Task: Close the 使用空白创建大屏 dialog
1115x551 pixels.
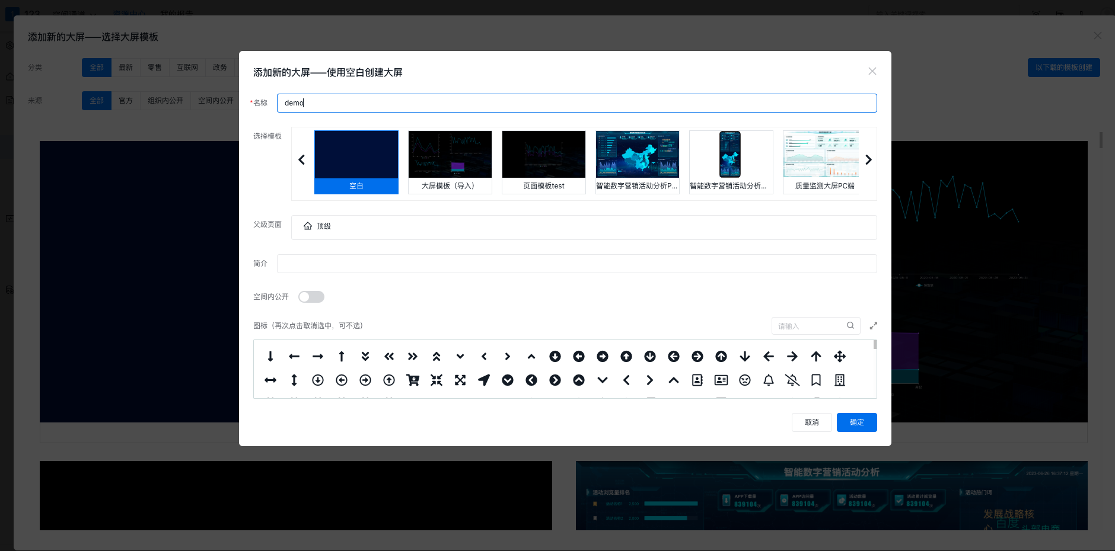Action: (872, 71)
